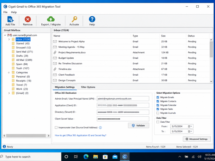Click the Validate button
215x161 pixels.
138,125
